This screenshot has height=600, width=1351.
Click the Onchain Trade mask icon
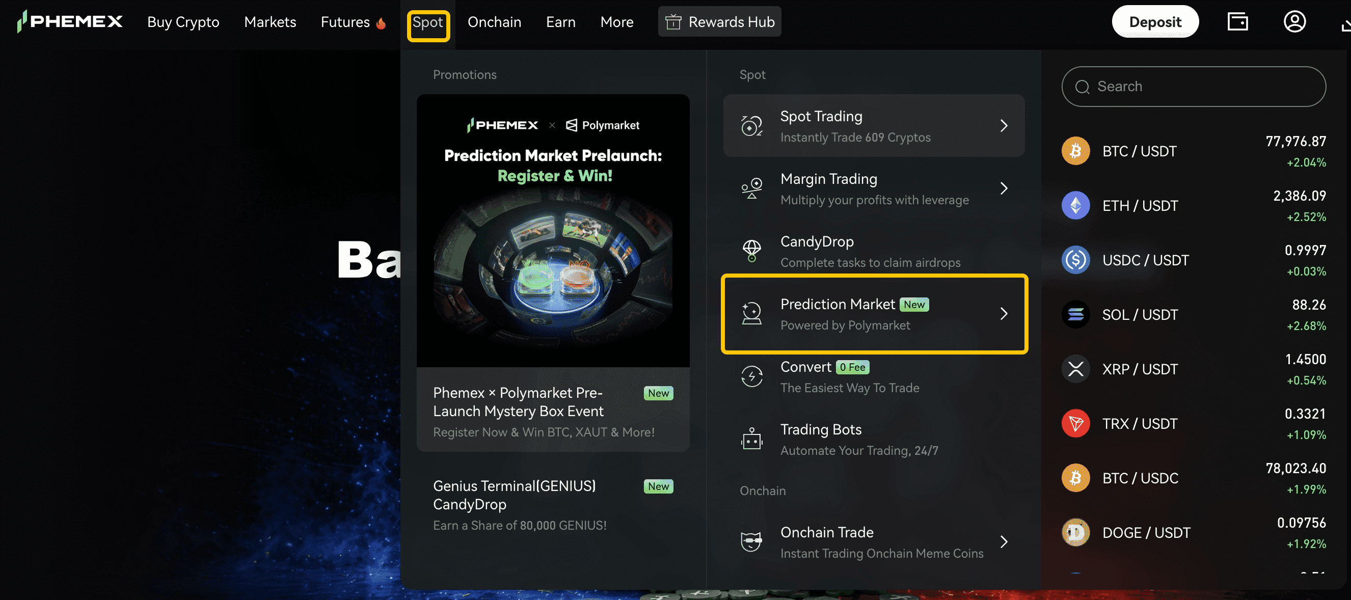click(x=751, y=541)
